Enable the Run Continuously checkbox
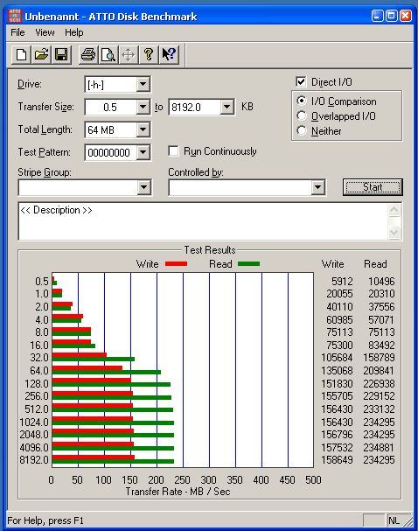Image resolution: width=418 pixels, height=531 pixels. tap(173, 151)
